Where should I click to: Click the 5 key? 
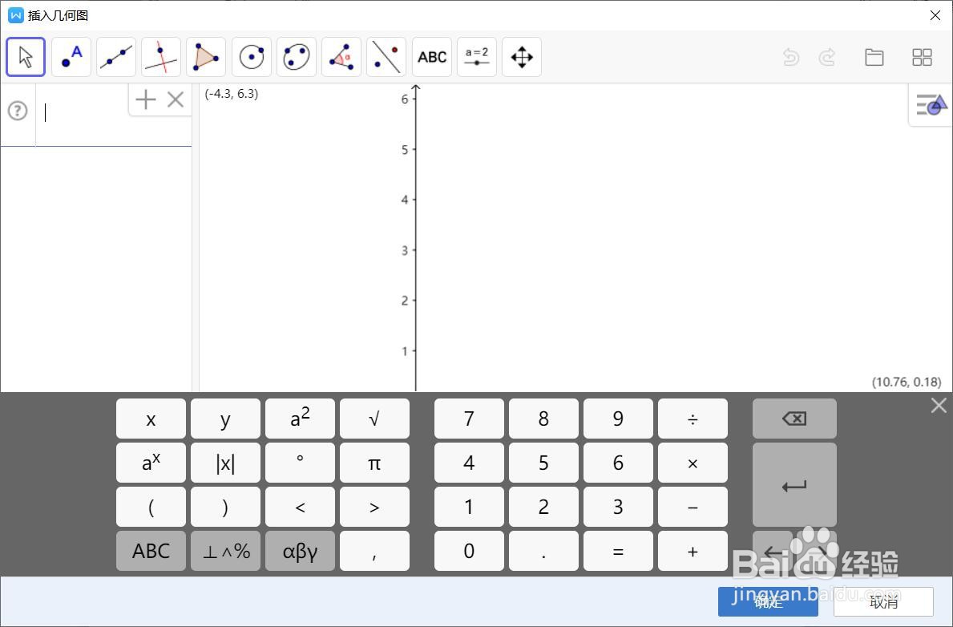tap(544, 463)
